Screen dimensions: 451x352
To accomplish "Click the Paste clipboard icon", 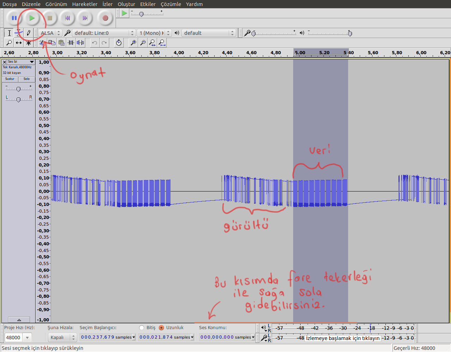I will pyautogui.click(x=61, y=43).
